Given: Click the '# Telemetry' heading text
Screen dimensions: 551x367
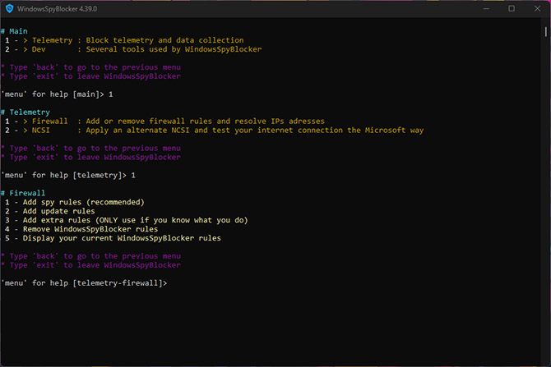Looking at the screenshot, I should [25, 112].
